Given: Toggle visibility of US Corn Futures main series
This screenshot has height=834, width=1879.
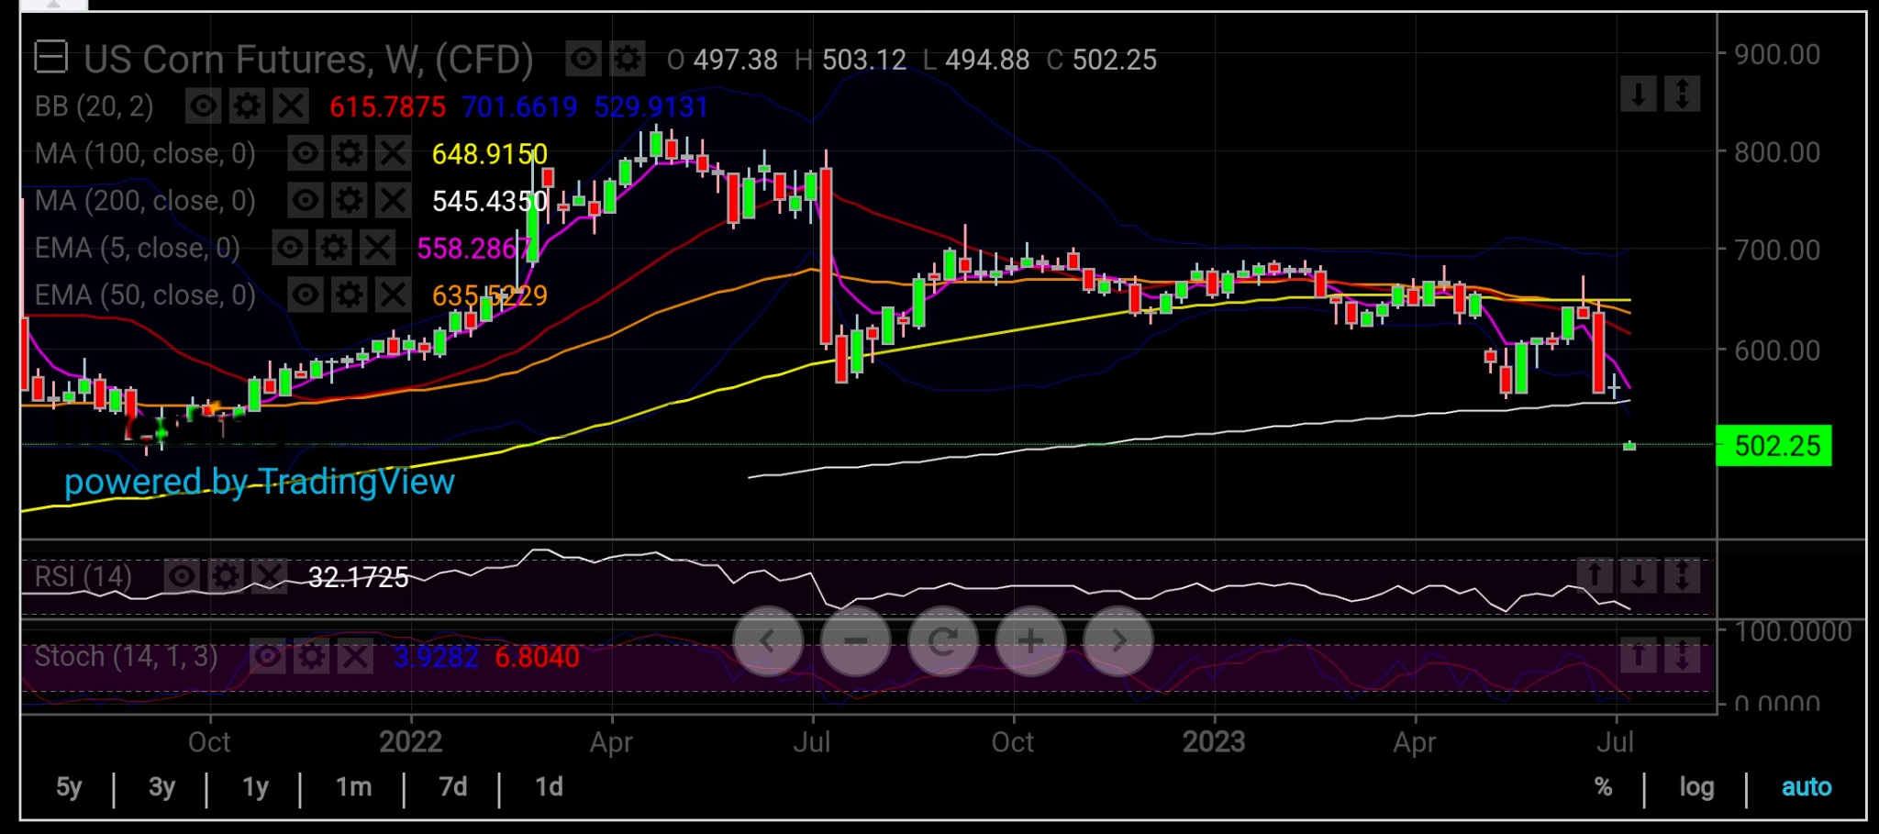Looking at the screenshot, I should pos(583,60).
